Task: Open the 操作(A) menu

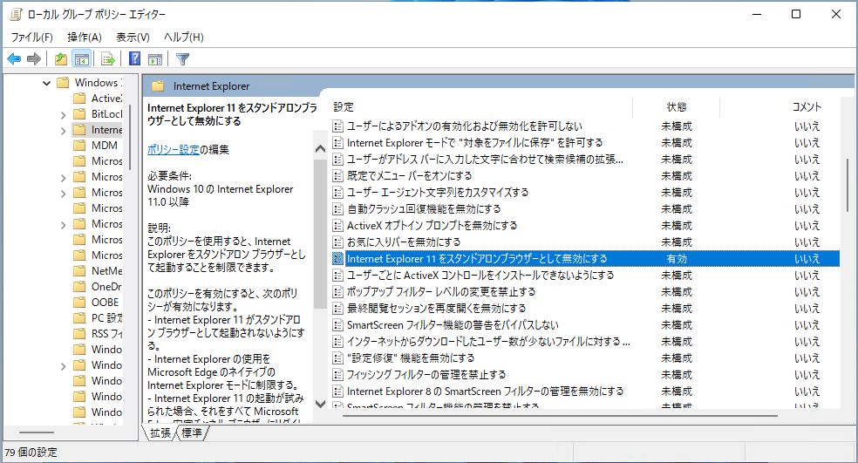Action: [x=85, y=37]
